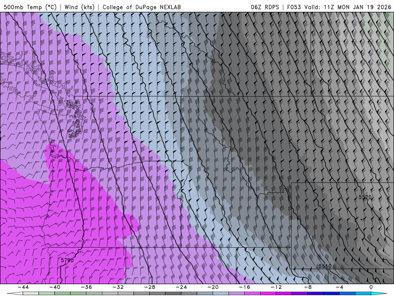Click the -12 colorbar scale label
Viewport: 394px width, 296px height.
click(x=276, y=287)
